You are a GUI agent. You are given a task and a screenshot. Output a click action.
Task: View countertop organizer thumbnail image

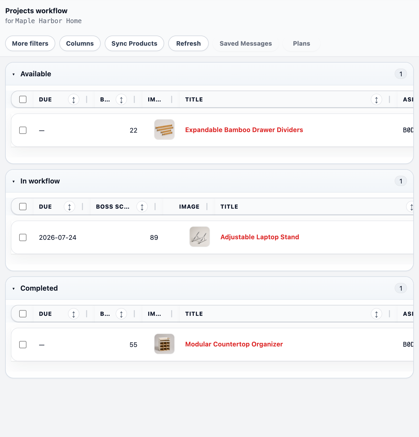(164, 344)
